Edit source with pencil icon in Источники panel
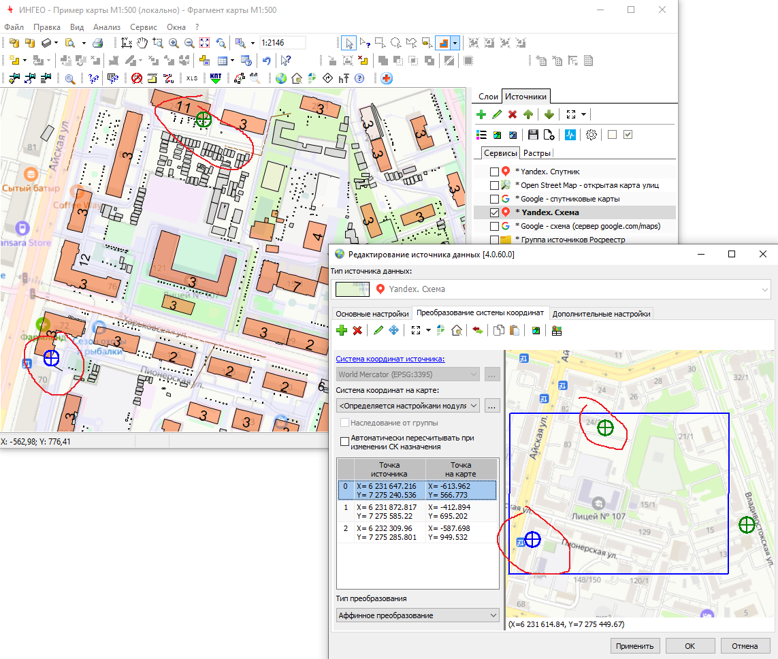Viewport: 778px width, 659px height. 497,114
